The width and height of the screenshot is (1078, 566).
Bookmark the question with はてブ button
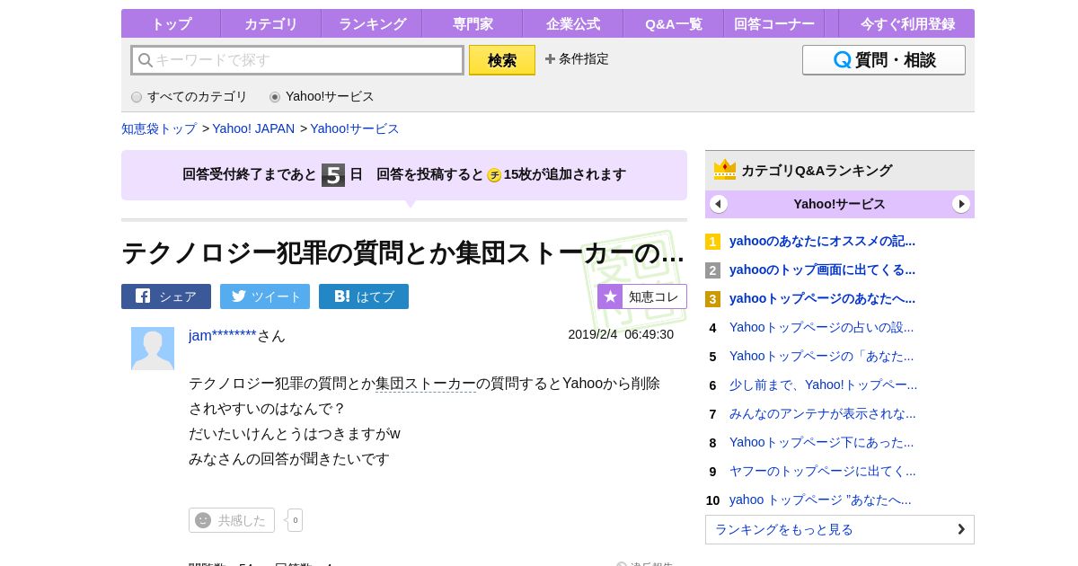click(x=364, y=296)
